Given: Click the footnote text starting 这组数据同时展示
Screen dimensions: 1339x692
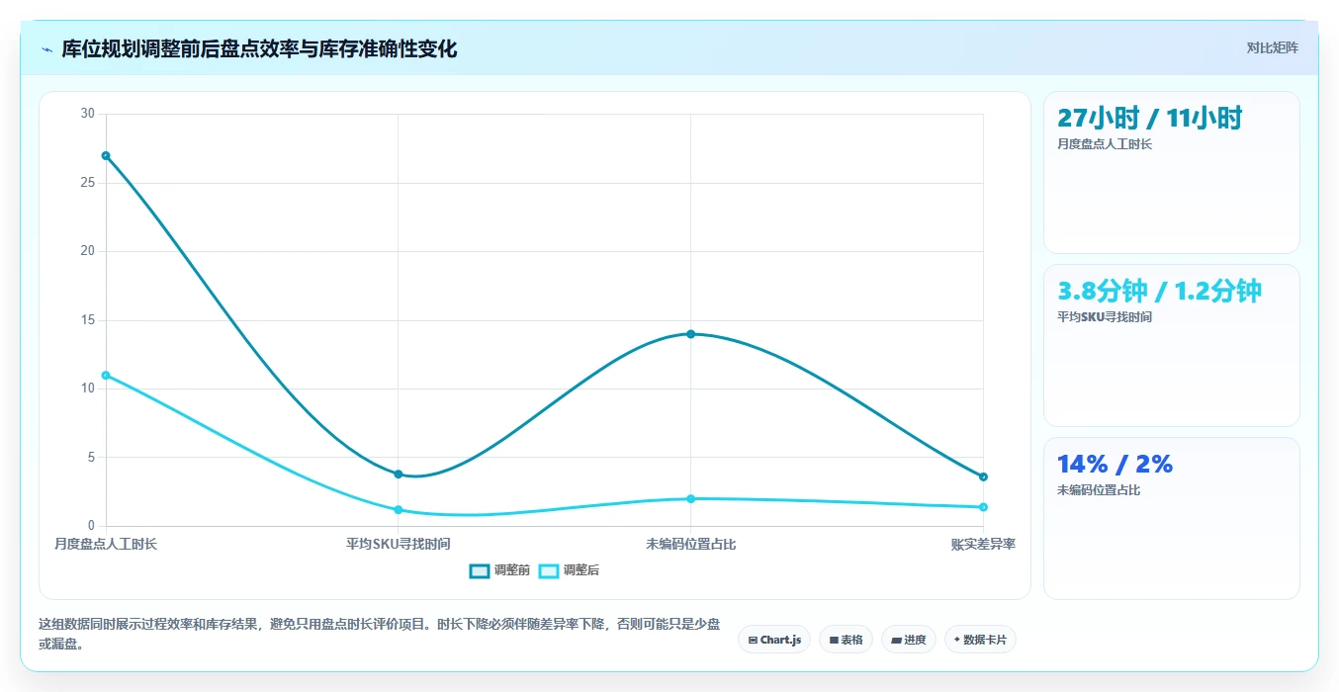Looking at the screenshot, I should 380,634.
